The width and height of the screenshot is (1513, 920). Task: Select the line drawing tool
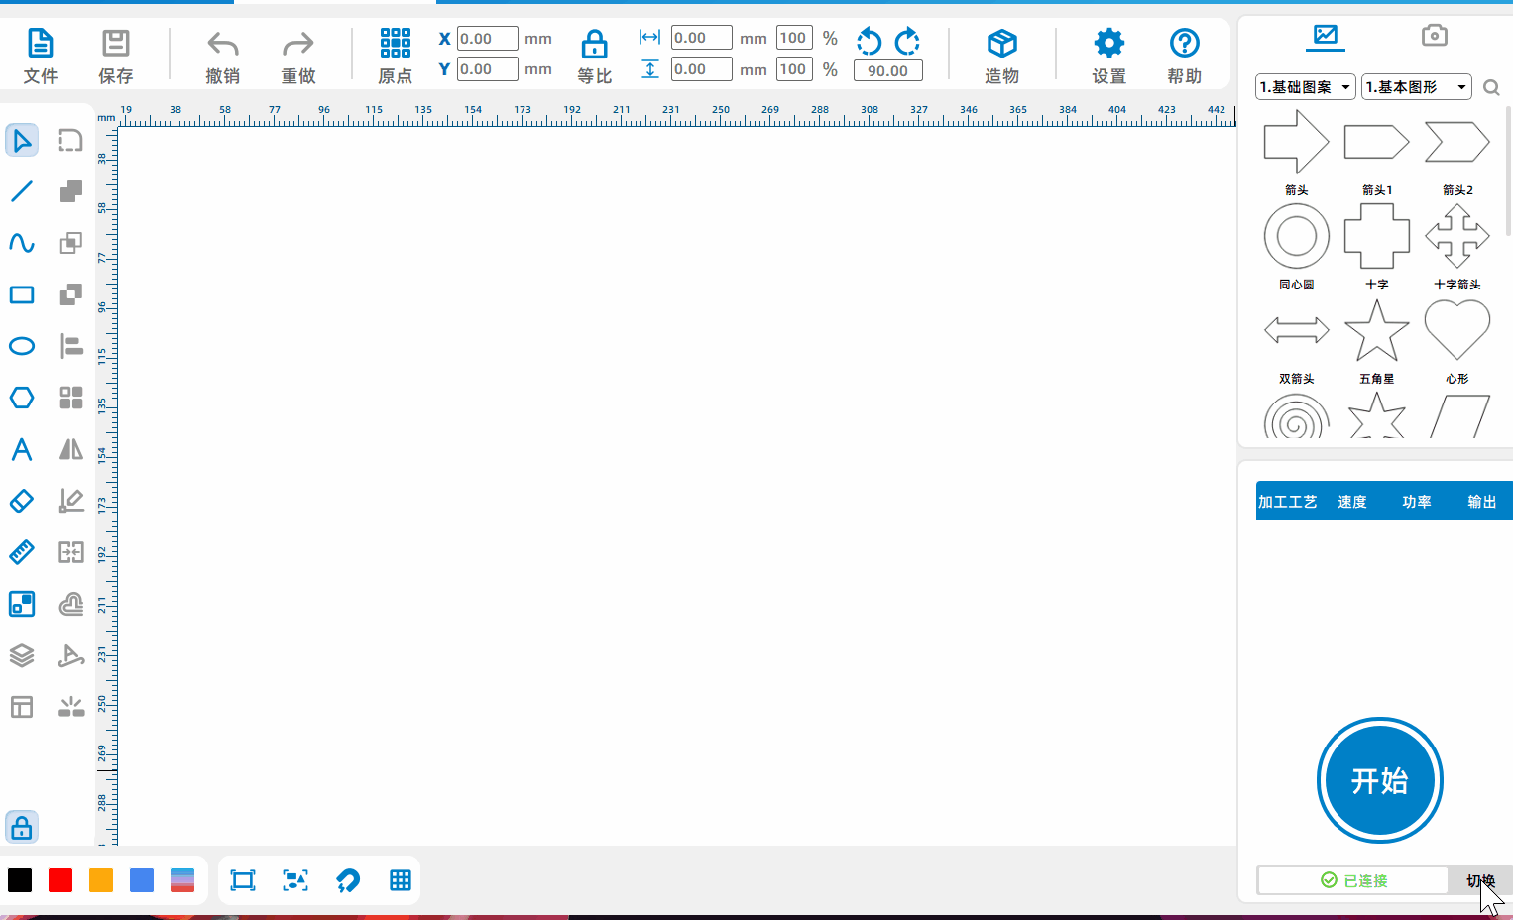tap(22, 191)
